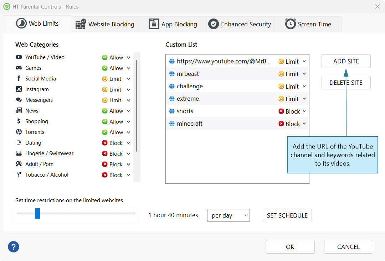Click the YouTube / Video category icon
This screenshot has width=385, height=261.
[19, 57]
